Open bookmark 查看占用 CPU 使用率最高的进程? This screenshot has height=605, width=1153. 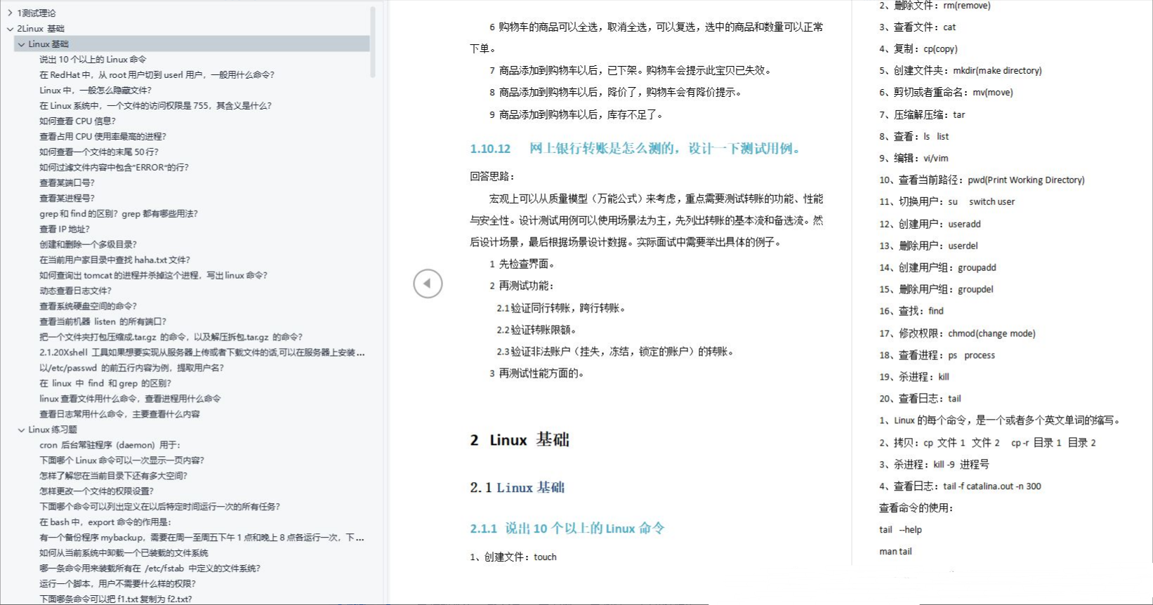tap(103, 137)
